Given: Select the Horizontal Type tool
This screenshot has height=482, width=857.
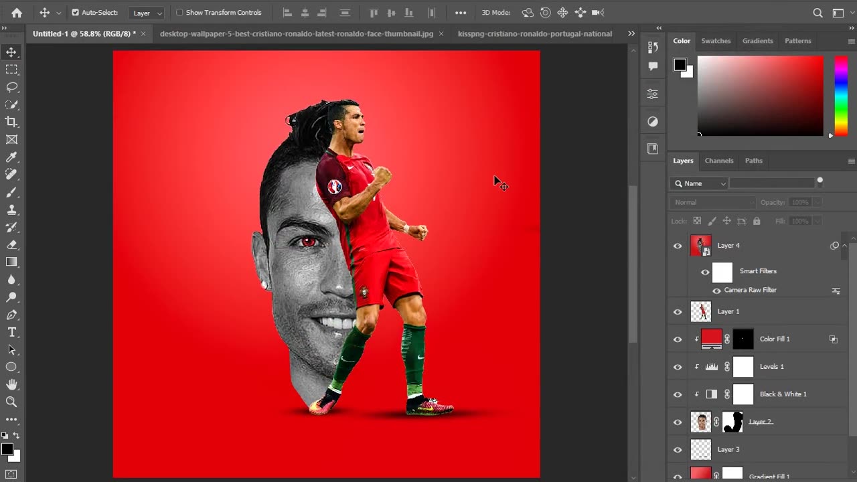Looking at the screenshot, I should [x=11, y=332].
